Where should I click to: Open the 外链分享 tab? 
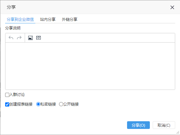pos(70,19)
